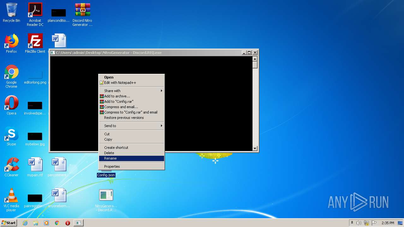
Task: Launch Acrobat Reader DC shortcut
Action: [x=35, y=14]
